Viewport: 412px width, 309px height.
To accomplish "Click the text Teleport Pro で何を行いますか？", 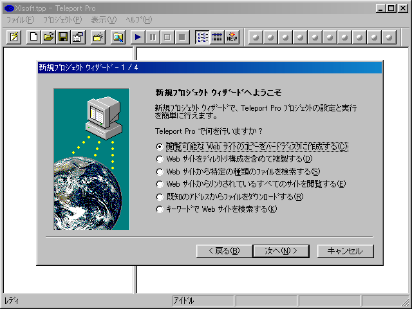I will tap(209, 131).
